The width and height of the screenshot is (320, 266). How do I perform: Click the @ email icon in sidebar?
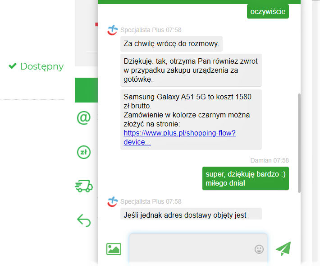pos(84,117)
